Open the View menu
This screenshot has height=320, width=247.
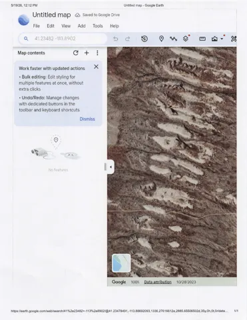tap(66, 26)
